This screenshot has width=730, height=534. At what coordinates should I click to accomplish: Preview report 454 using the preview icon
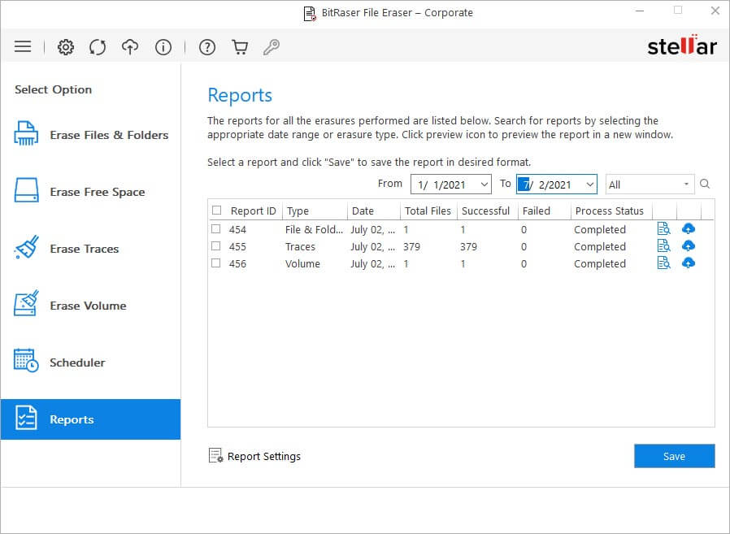[663, 229]
